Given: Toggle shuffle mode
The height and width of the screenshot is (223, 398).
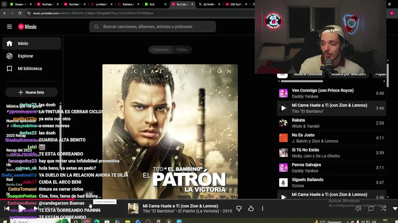Looking at the screenshot, I should (x=383, y=209).
